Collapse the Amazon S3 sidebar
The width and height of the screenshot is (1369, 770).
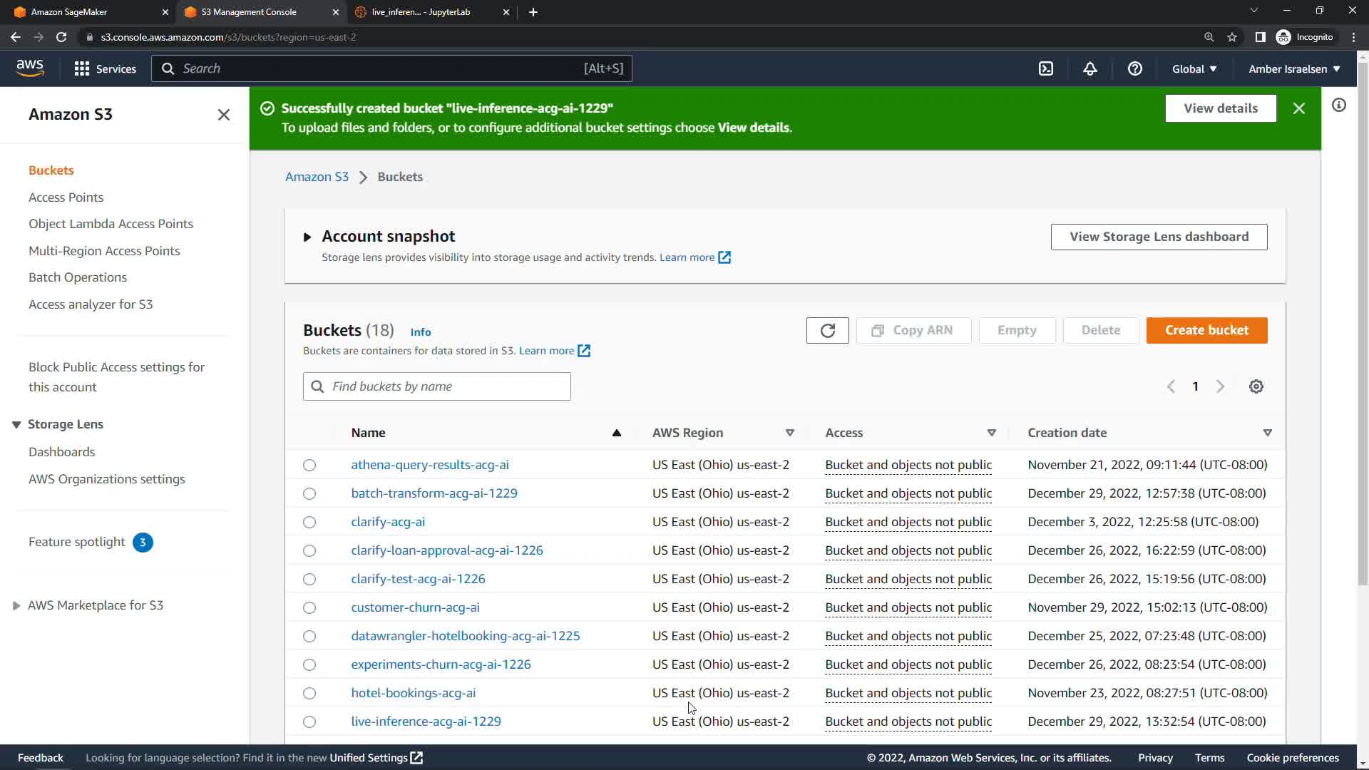pyautogui.click(x=224, y=115)
